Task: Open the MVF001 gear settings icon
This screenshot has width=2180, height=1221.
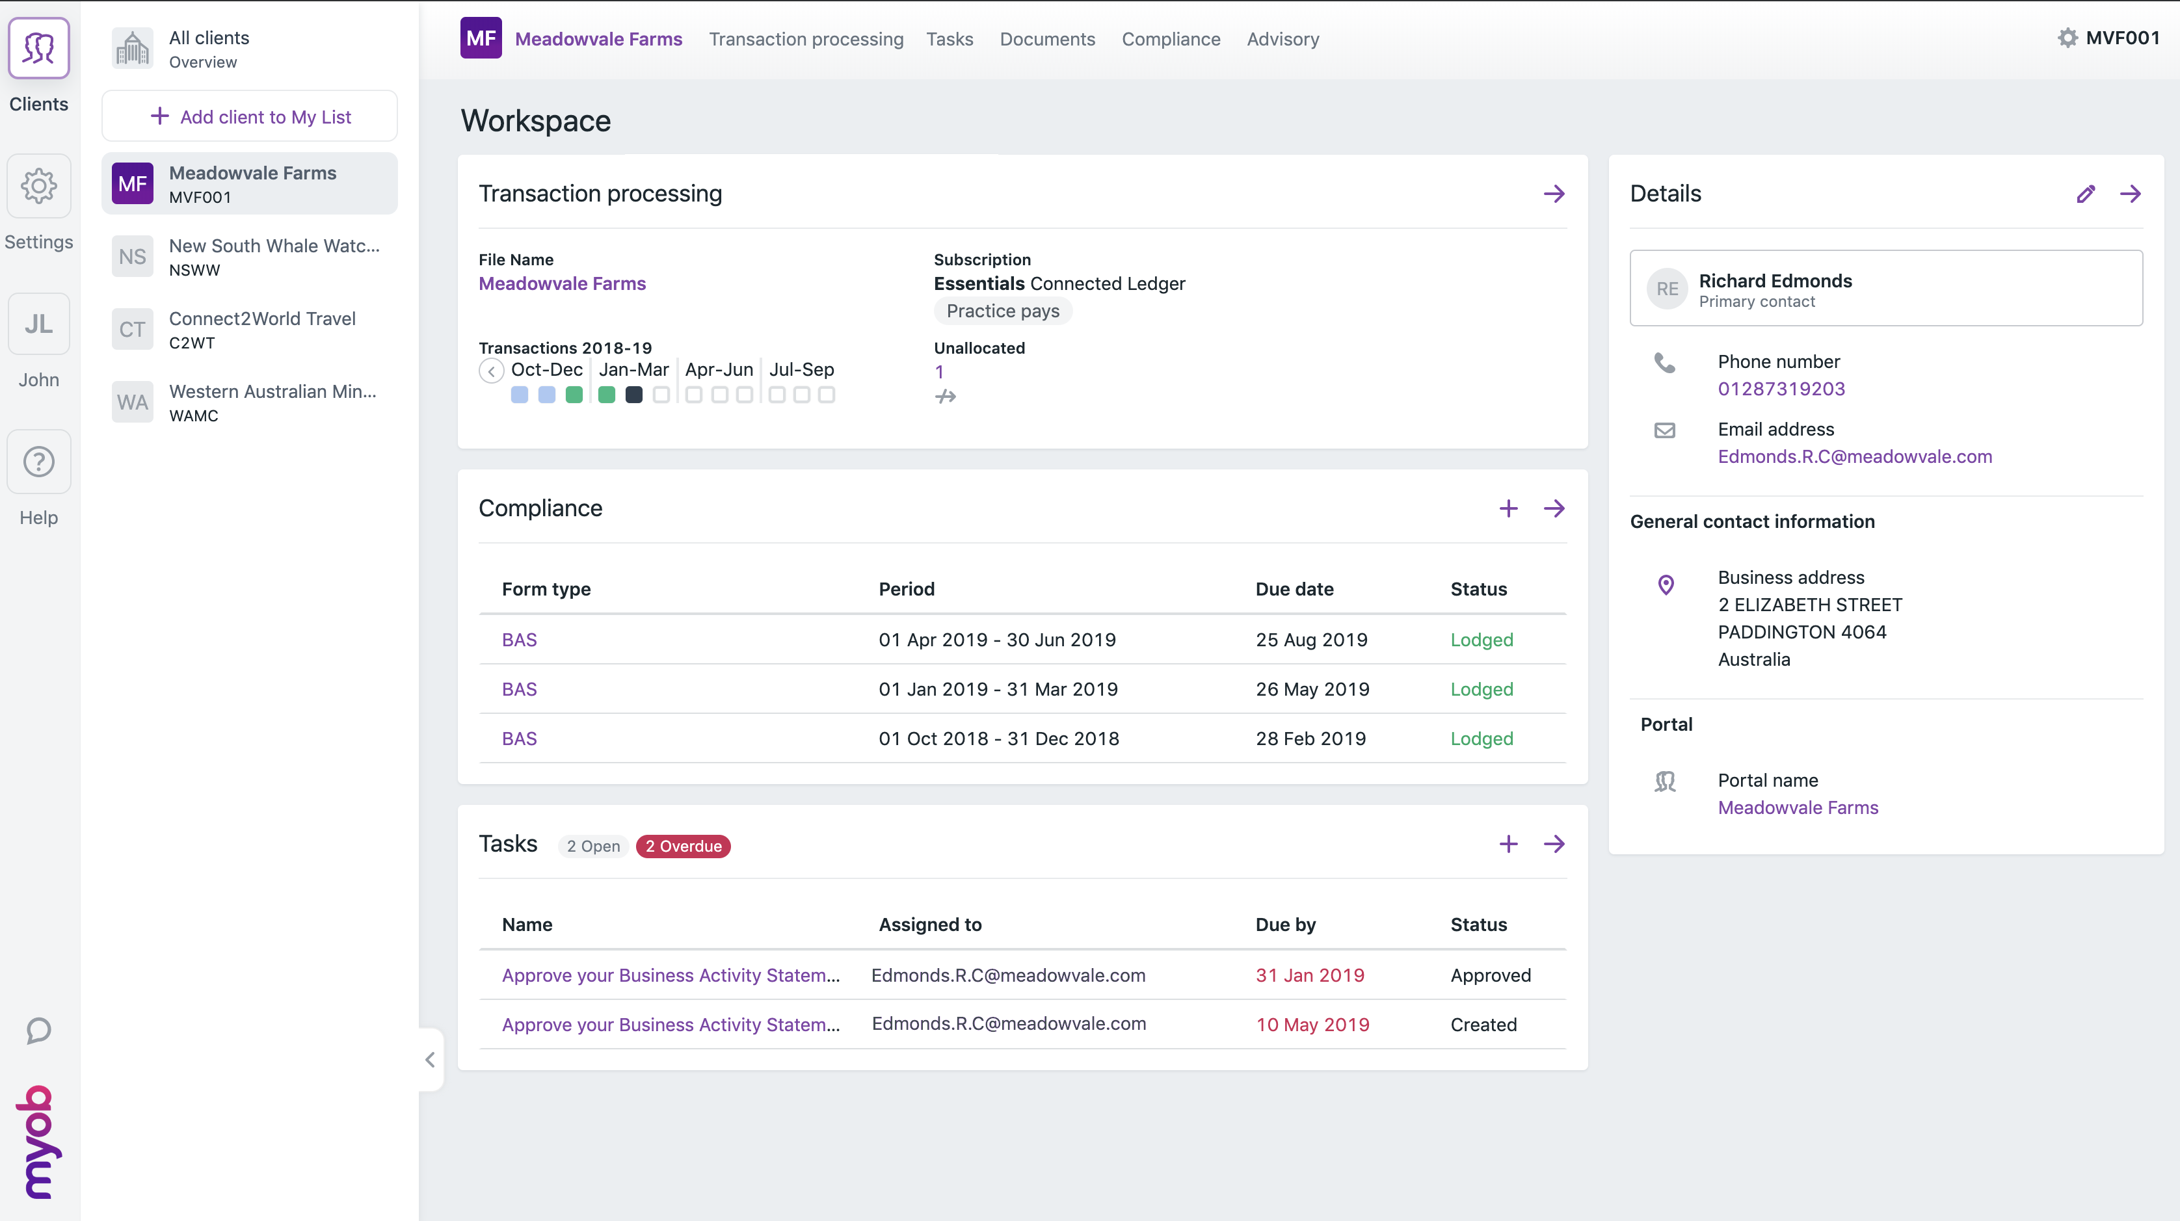Action: coord(2067,38)
